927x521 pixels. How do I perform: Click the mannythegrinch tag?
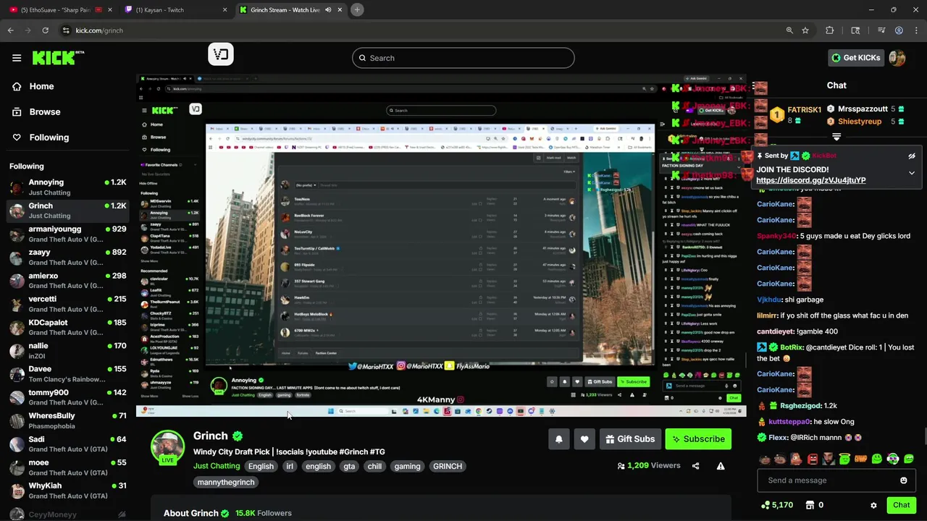226,483
